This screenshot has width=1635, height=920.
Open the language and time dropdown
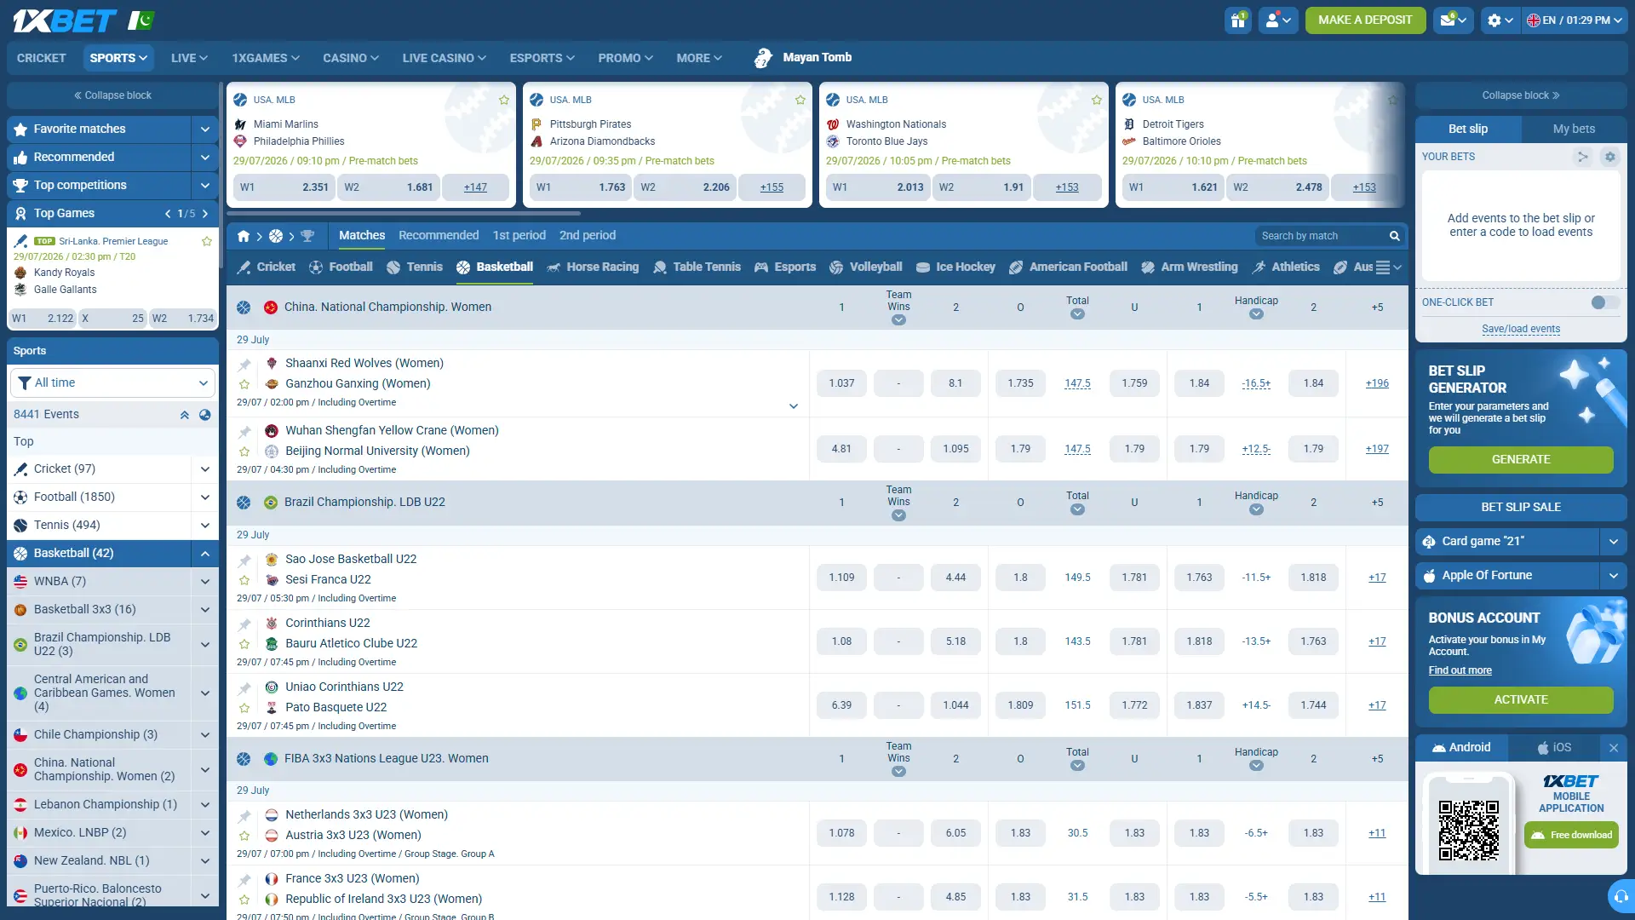[x=1575, y=20]
